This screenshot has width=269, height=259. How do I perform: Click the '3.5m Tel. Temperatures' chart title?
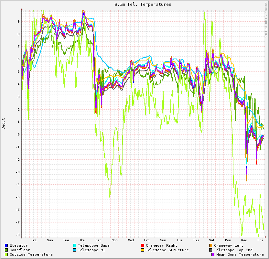click(143, 5)
